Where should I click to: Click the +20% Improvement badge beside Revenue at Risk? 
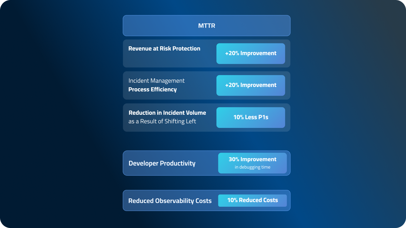pos(250,53)
